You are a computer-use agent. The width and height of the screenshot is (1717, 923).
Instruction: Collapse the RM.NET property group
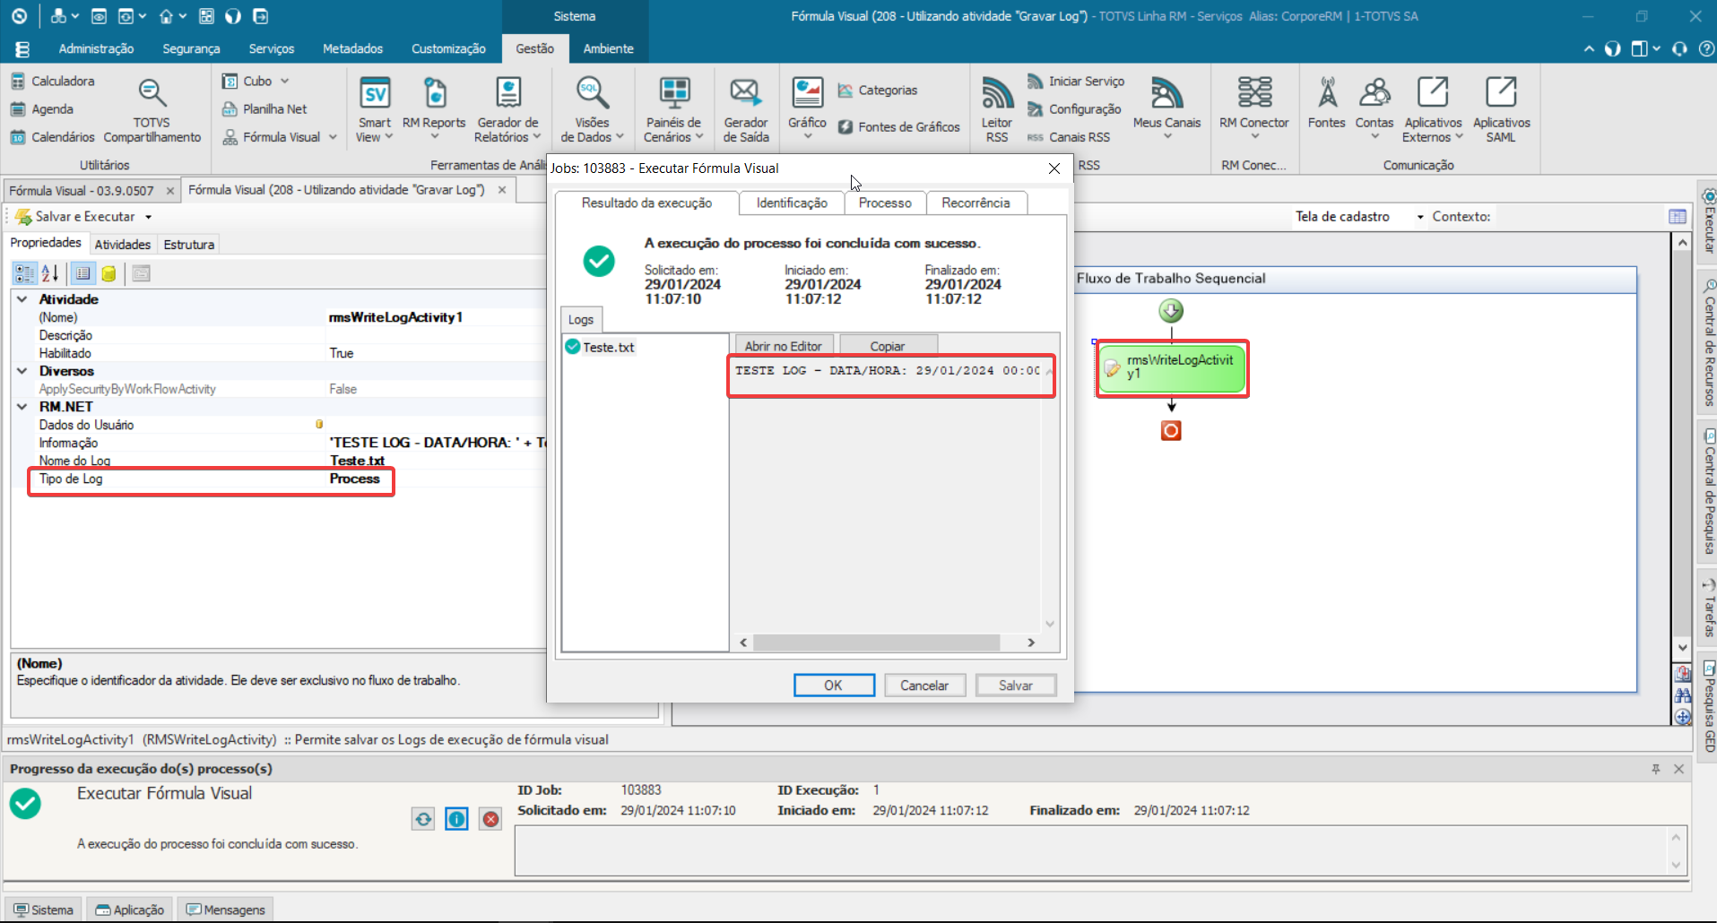click(x=22, y=407)
